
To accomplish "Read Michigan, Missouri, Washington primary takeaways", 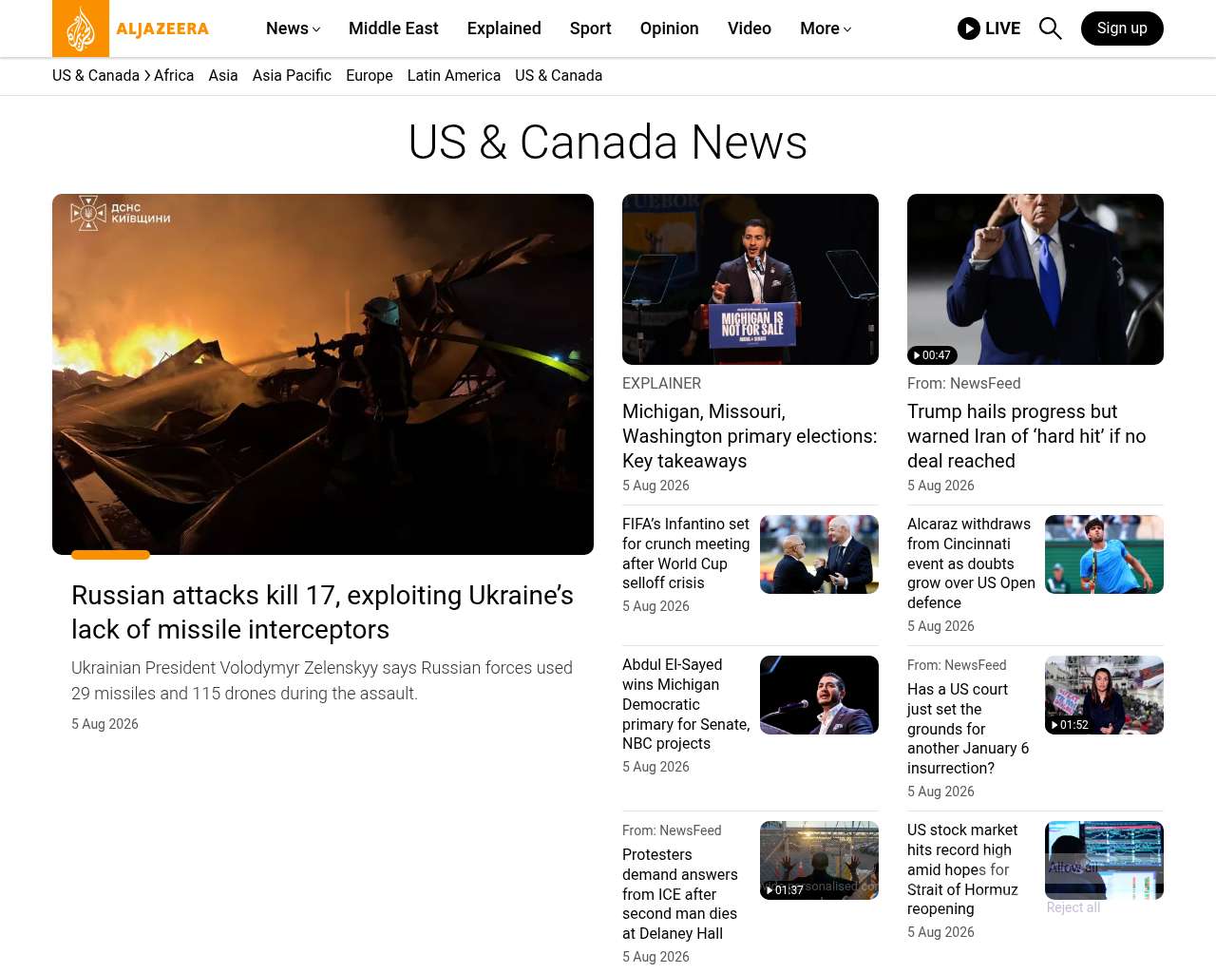I will [750, 436].
